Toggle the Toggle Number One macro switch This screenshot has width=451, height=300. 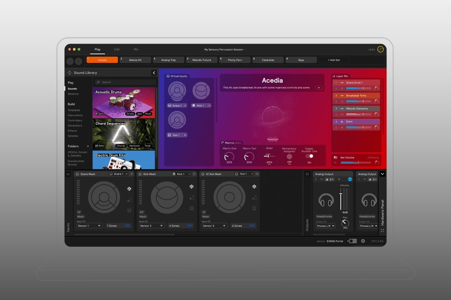tap(309, 156)
